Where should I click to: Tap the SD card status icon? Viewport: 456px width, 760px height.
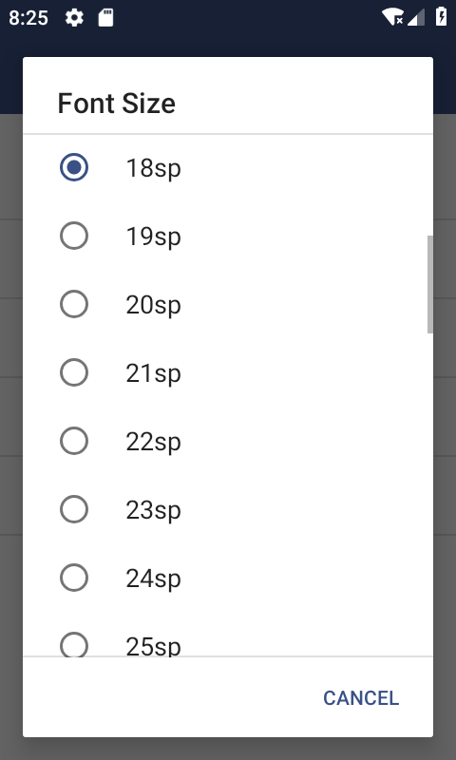pyautogui.click(x=105, y=18)
